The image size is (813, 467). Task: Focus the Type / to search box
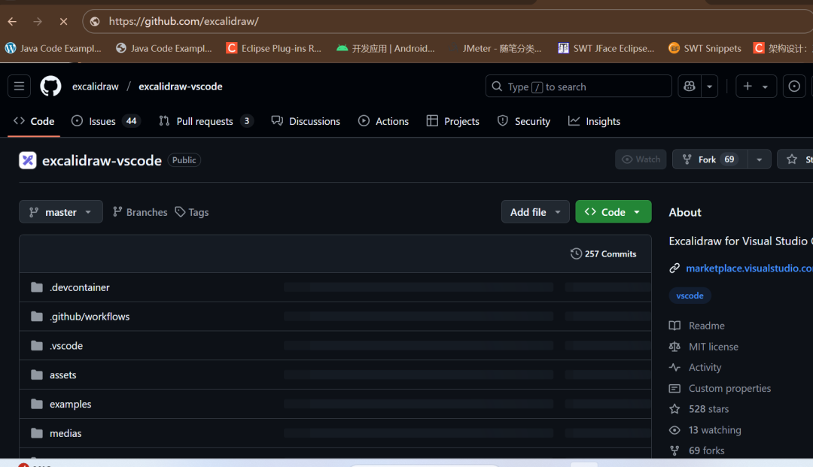pos(579,86)
